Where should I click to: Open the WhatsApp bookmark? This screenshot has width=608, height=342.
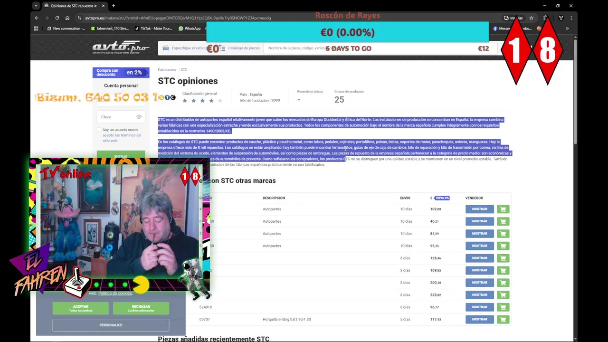pos(190,28)
